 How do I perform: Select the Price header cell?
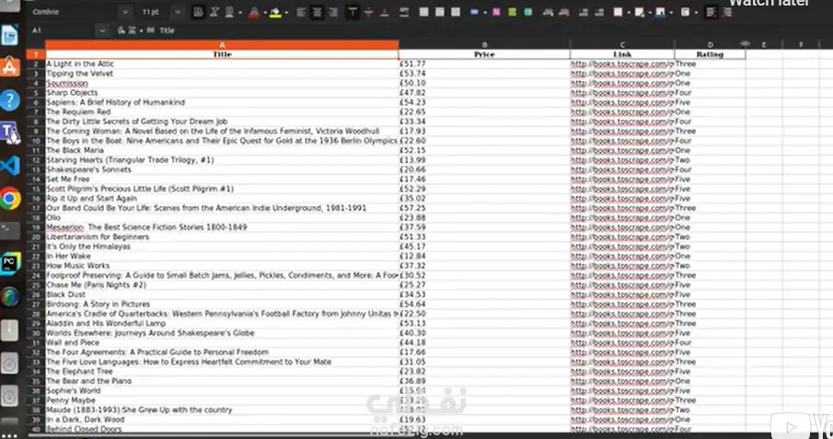(x=484, y=54)
